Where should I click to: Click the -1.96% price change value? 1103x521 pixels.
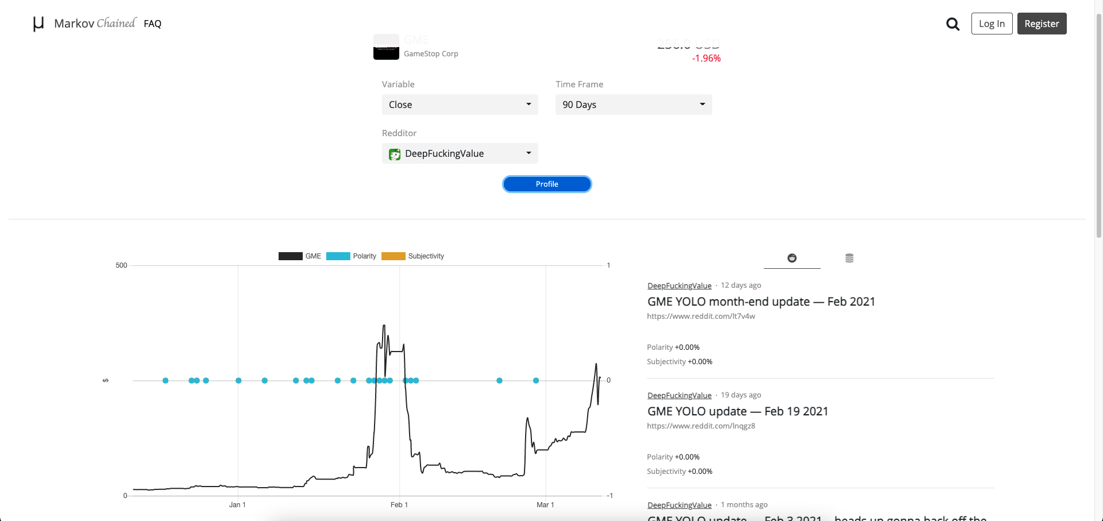(x=706, y=58)
